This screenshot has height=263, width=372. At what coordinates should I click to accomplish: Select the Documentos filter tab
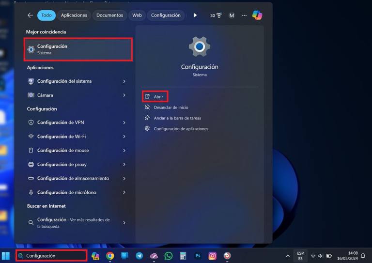109,15
